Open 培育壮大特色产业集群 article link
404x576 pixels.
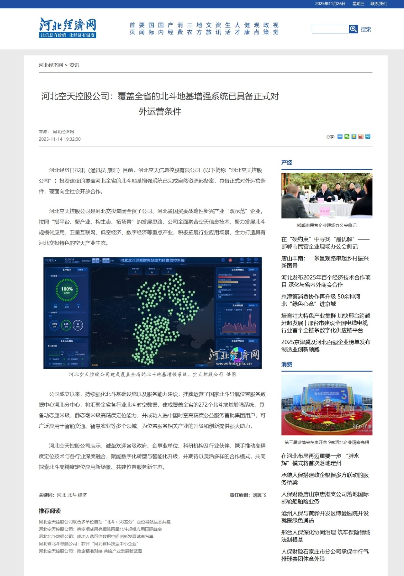click(326, 323)
